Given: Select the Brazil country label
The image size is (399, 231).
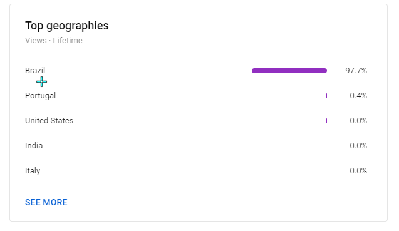Looking at the screenshot, I should tap(35, 71).
